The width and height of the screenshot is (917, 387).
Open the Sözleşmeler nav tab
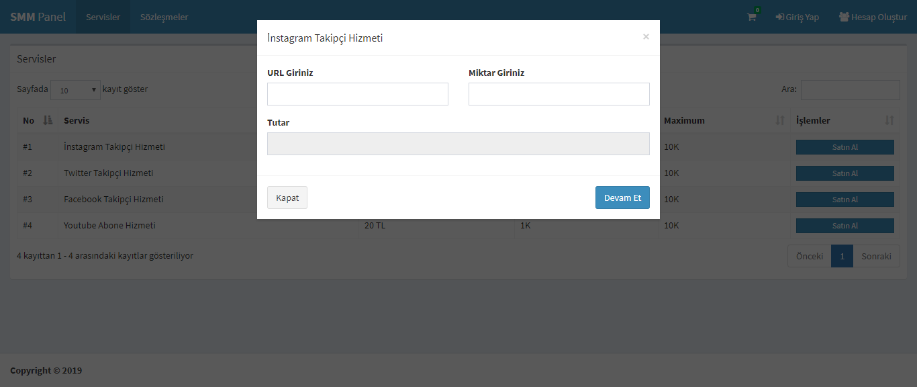click(x=164, y=17)
